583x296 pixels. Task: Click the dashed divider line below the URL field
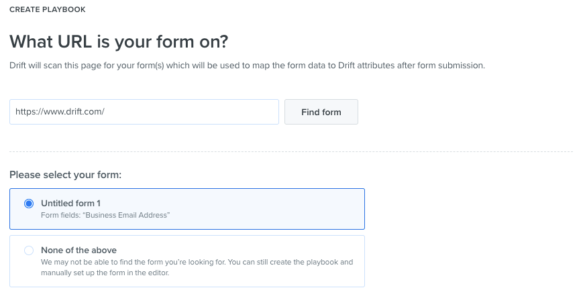pos(291,151)
